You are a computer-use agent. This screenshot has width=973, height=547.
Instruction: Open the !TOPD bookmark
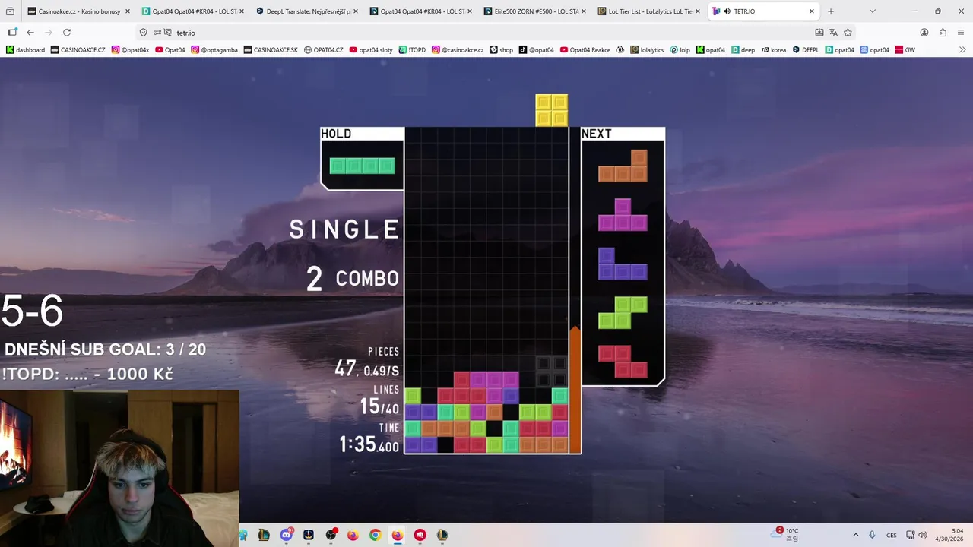[x=413, y=50]
